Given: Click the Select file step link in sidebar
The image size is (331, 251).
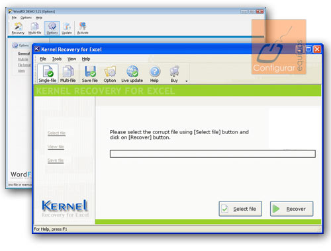Looking at the screenshot, I should pyautogui.click(x=56, y=133).
